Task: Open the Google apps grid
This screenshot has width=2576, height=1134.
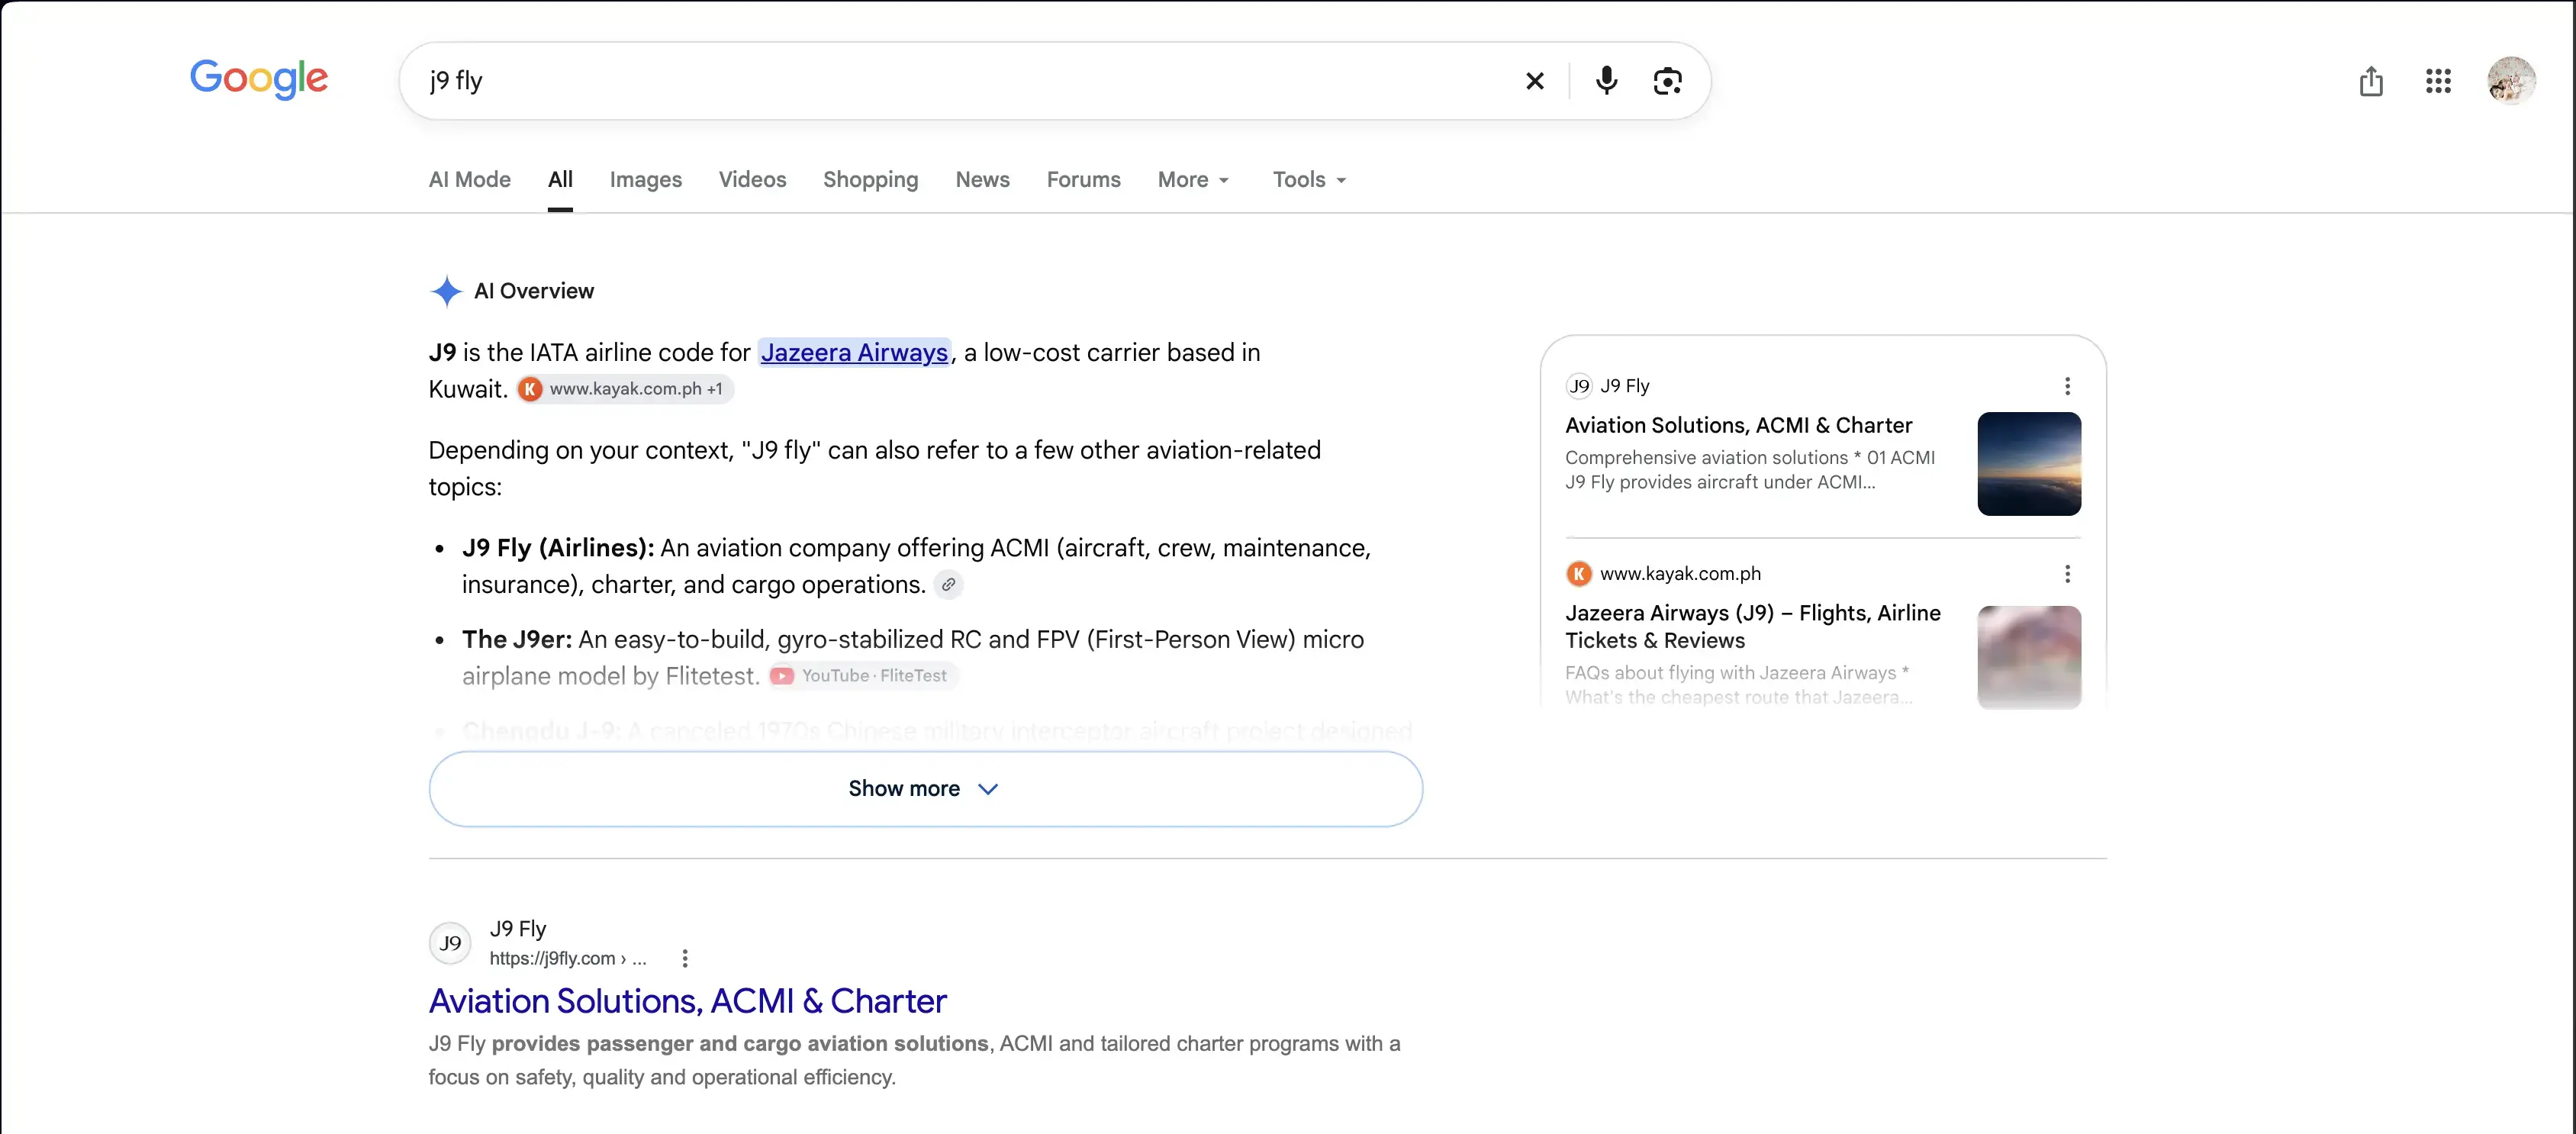Action: pos(2438,81)
